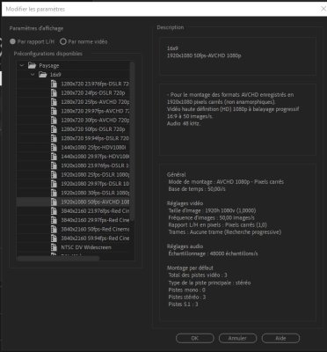Click the horizontal scrollbar under the preset list

[58, 259]
